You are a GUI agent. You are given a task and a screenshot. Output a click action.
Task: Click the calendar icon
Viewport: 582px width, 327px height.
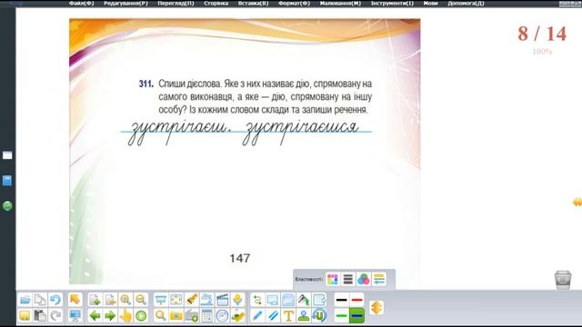(x=206, y=316)
